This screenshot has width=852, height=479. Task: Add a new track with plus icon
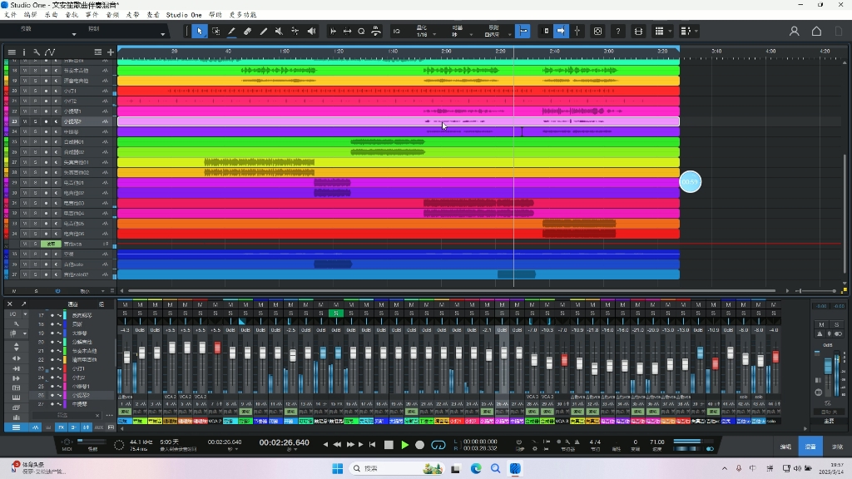pos(111,52)
